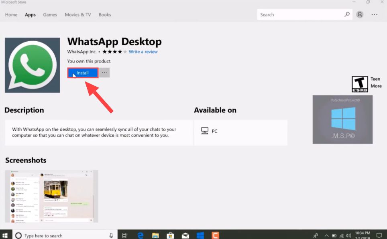This screenshot has height=239, width=387.
Task: Open the Books tab
Action: click(105, 15)
